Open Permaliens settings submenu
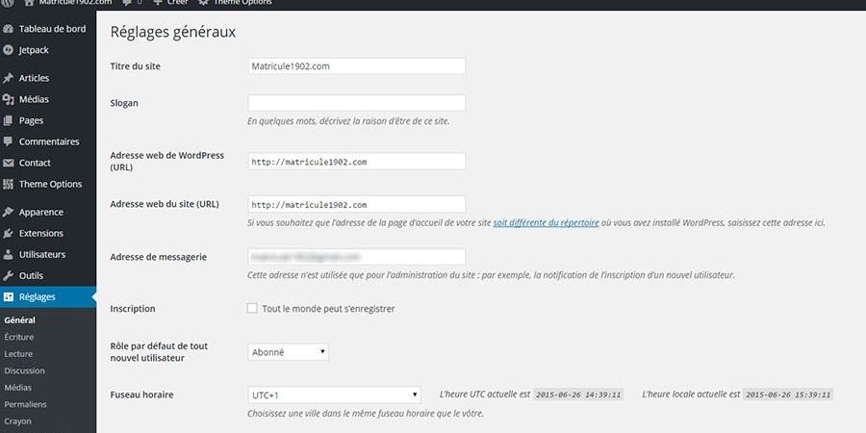 [x=25, y=404]
